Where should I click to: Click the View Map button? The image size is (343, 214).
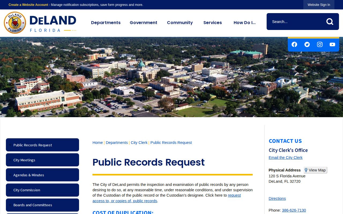[315, 170]
